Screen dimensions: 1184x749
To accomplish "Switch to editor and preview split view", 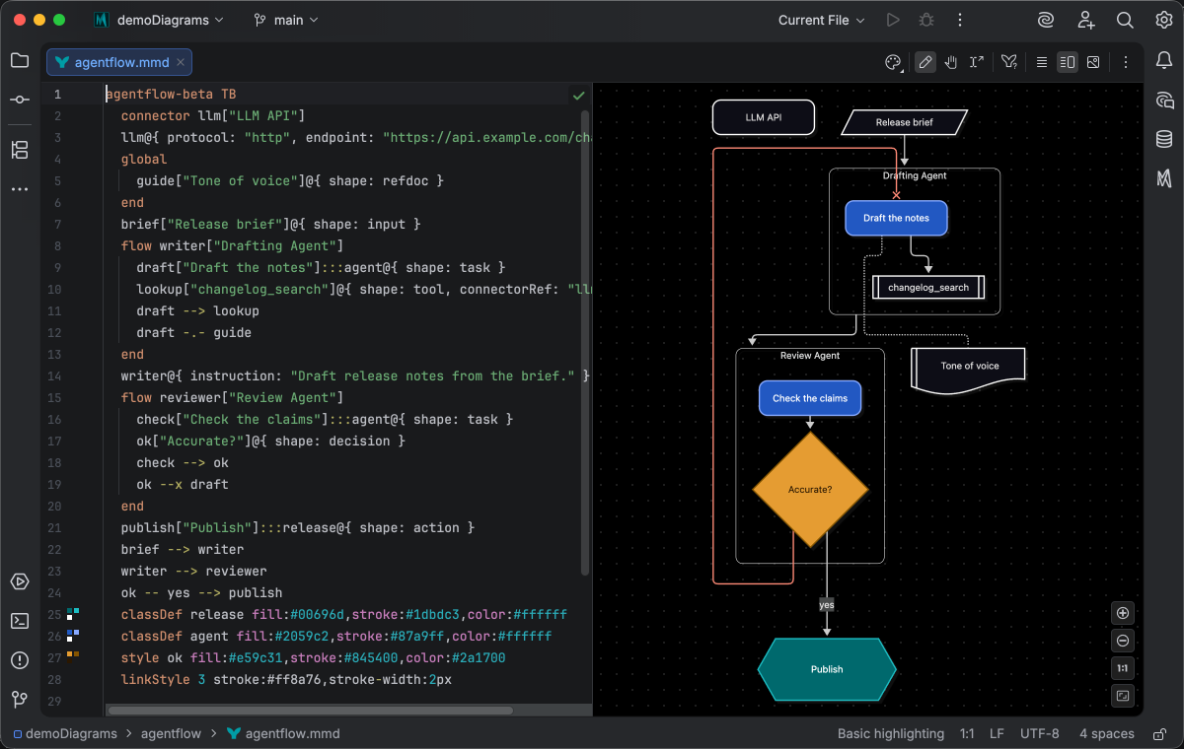I will [1067, 62].
